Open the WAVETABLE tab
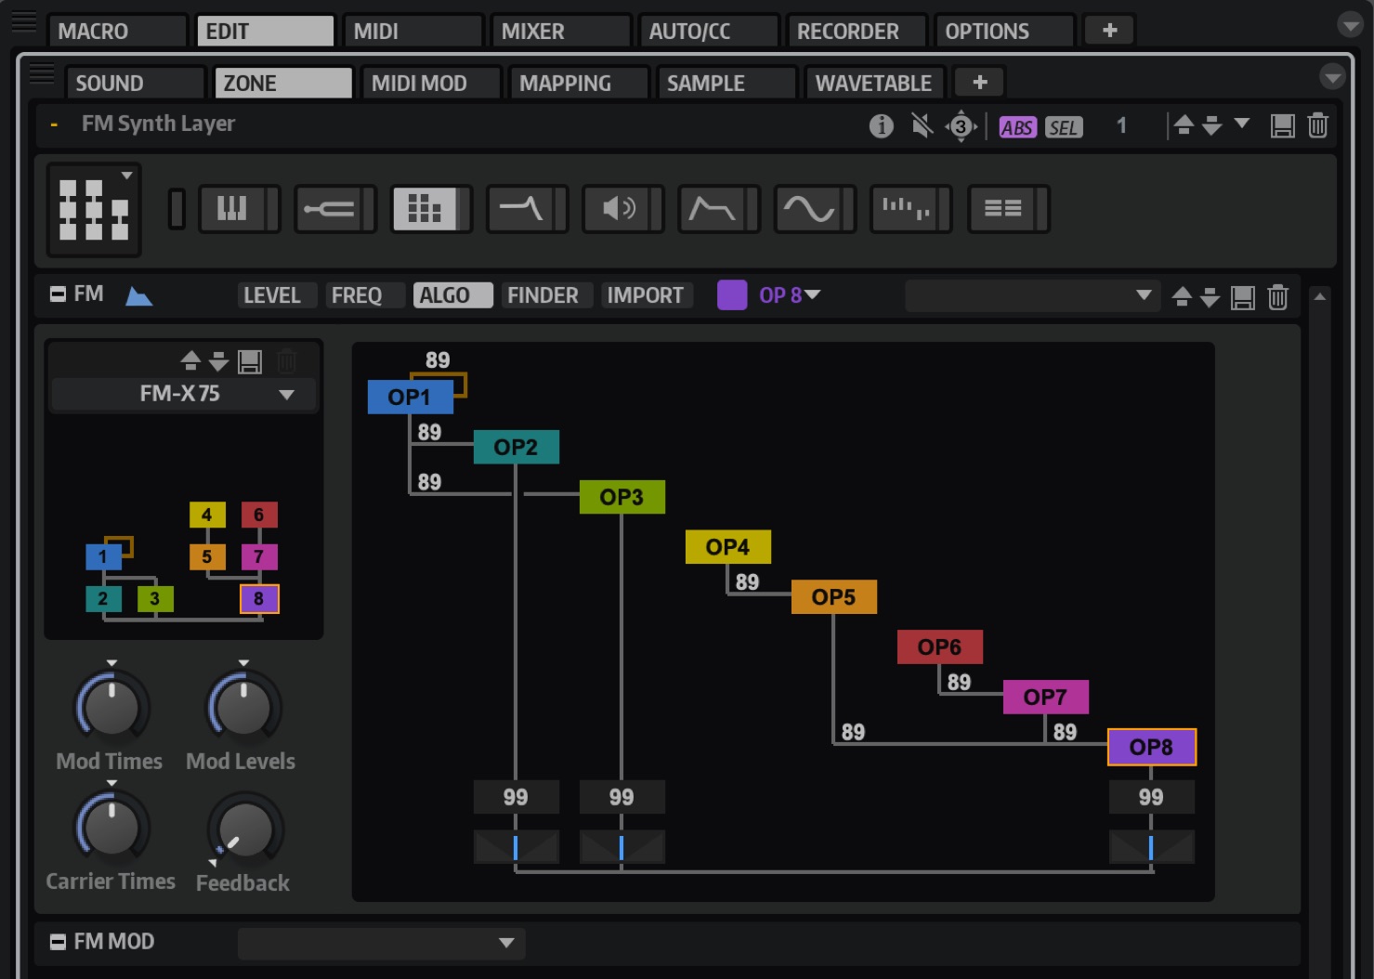Screen dimensions: 1374x979 tap(873, 83)
